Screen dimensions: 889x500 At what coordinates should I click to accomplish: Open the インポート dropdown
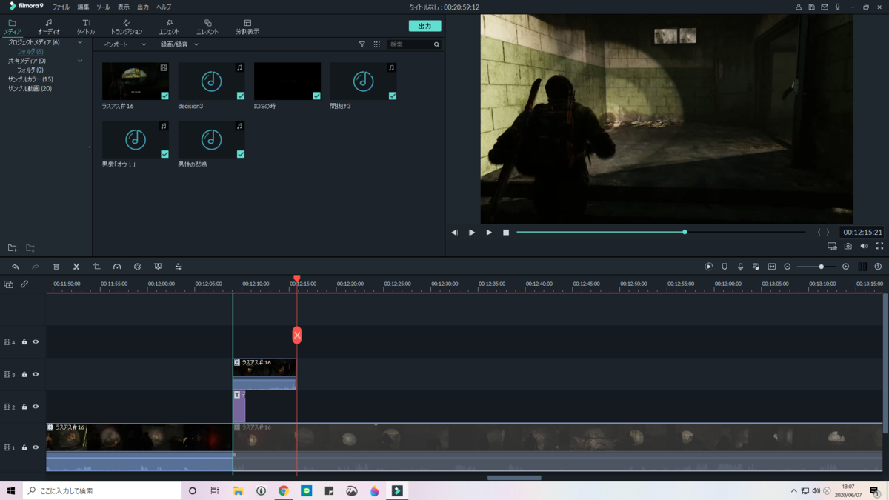pos(125,44)
